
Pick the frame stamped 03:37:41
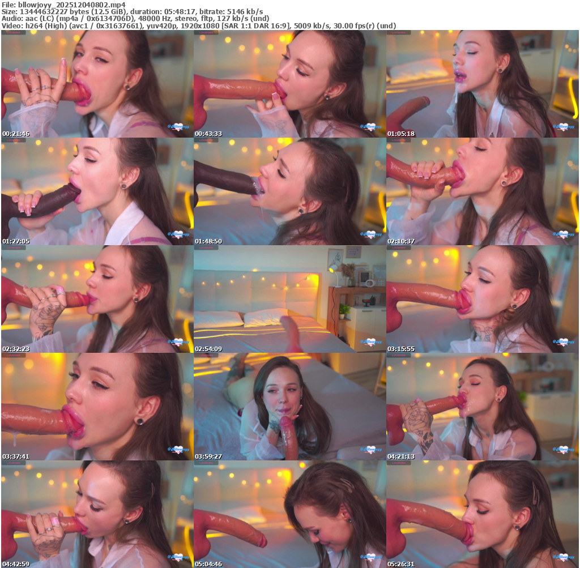click(x=97, y=407)
